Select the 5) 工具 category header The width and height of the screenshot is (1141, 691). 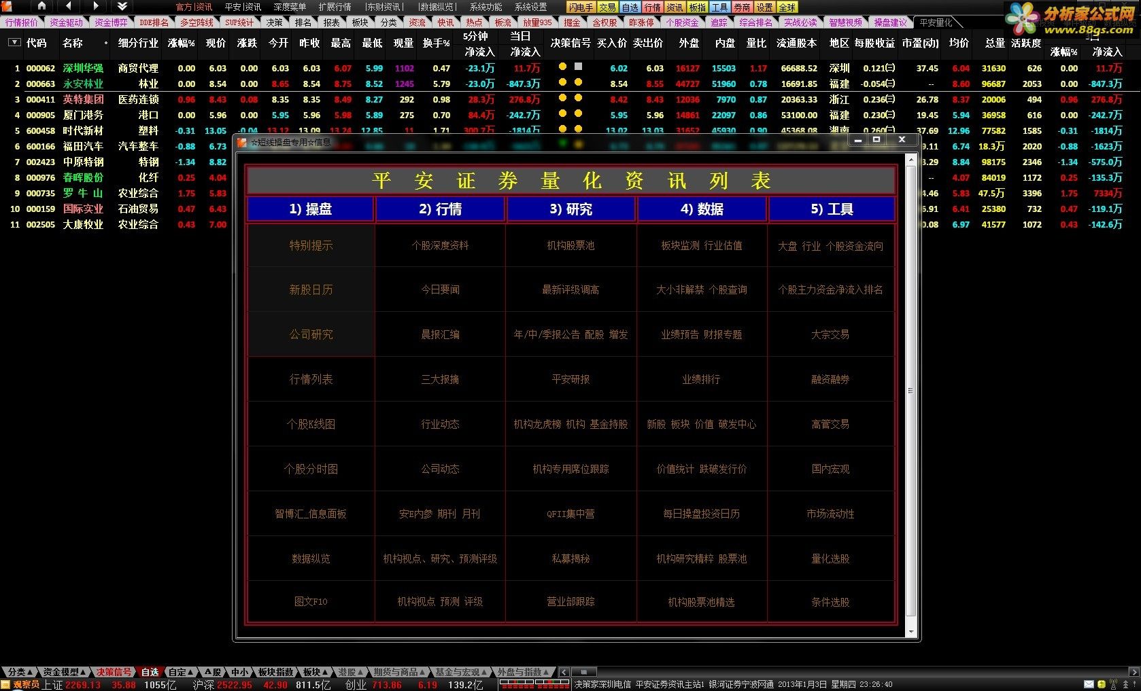832,209
